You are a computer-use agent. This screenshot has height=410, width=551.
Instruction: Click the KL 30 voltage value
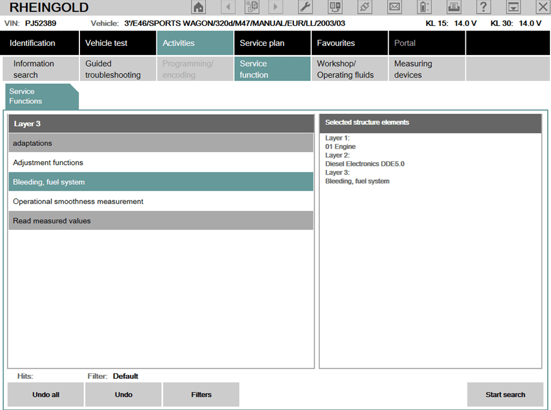click(530, 23)
